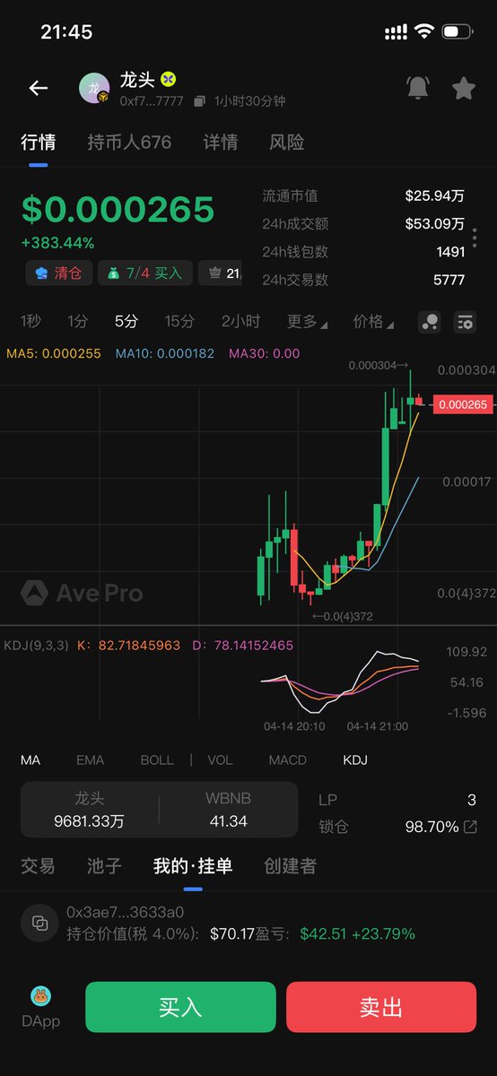This screenshot has width=497, height=1076.
Task: Tap the price $0.000265
Action: [118, 210]
